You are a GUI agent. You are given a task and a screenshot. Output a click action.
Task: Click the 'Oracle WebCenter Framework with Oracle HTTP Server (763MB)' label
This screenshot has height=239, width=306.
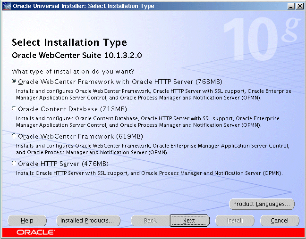(120, 82)
